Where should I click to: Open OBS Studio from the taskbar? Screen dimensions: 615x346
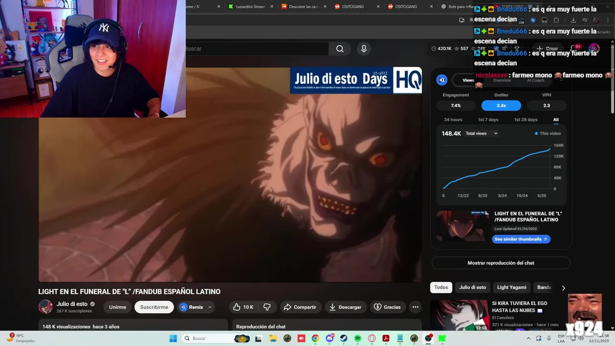point(428,338)
